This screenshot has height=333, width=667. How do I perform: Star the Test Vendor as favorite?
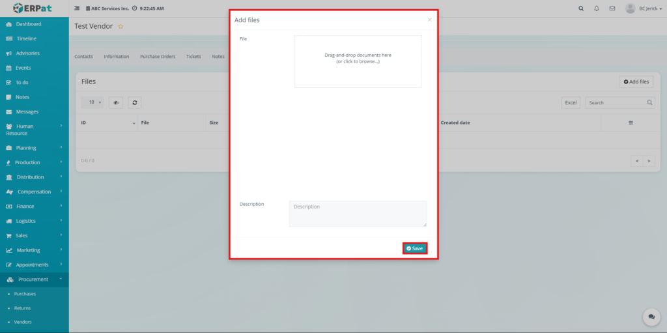(x=121, y=26)
